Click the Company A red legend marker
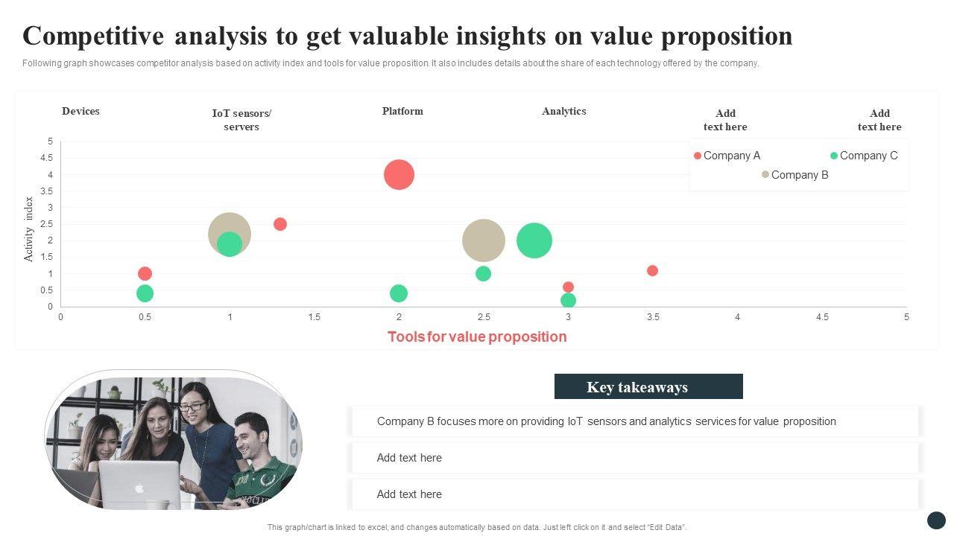This screenshot has width=954, height=536. pos(698,156)
